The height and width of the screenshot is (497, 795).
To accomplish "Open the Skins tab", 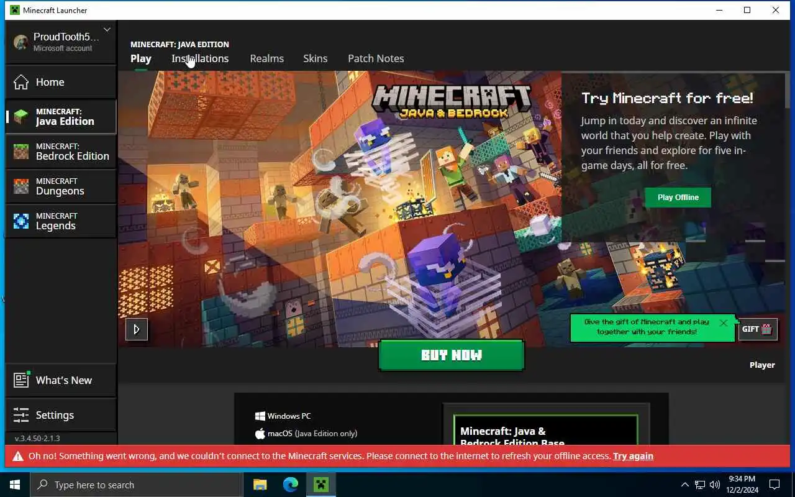I will pyautogui.click(x=316, y=58).
